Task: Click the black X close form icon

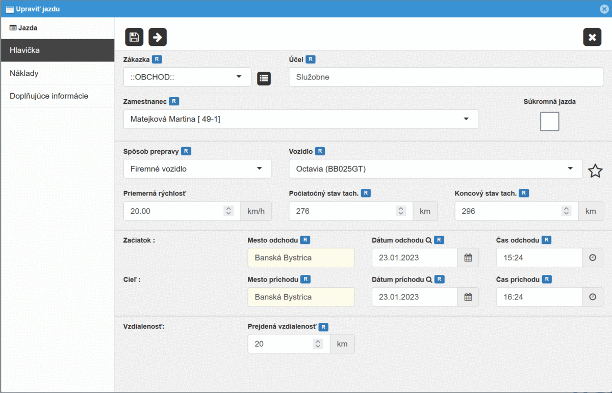Action: [592, 37]
